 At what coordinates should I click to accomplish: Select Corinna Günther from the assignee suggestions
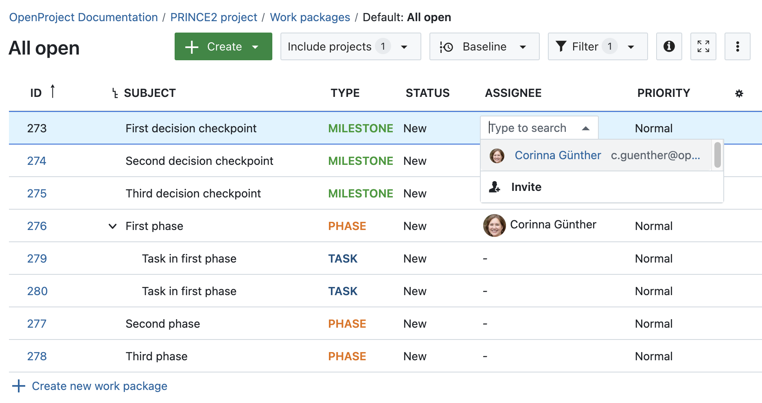[557, 155]
